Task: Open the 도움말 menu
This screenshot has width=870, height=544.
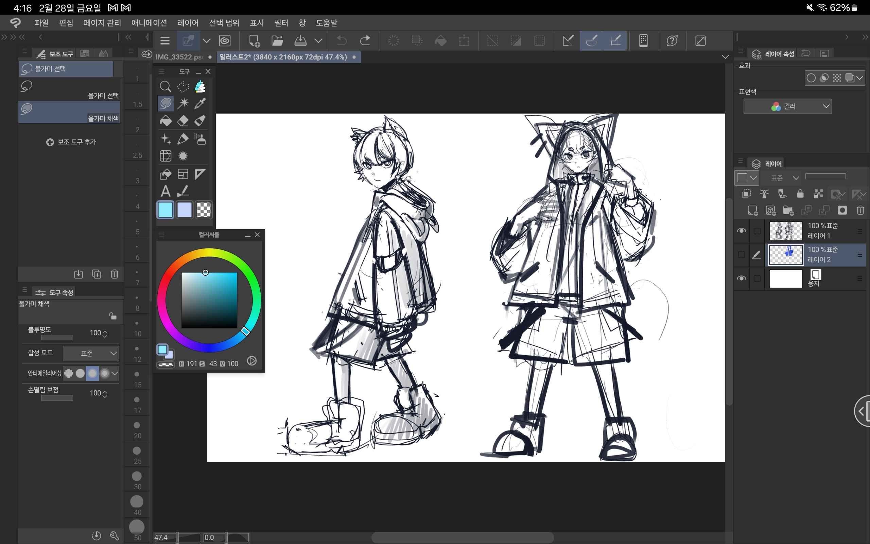Action: [x=327, y=23]
